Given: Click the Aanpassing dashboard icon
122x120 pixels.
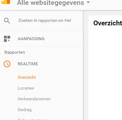Looking at the screenshot, I should 7,39.
